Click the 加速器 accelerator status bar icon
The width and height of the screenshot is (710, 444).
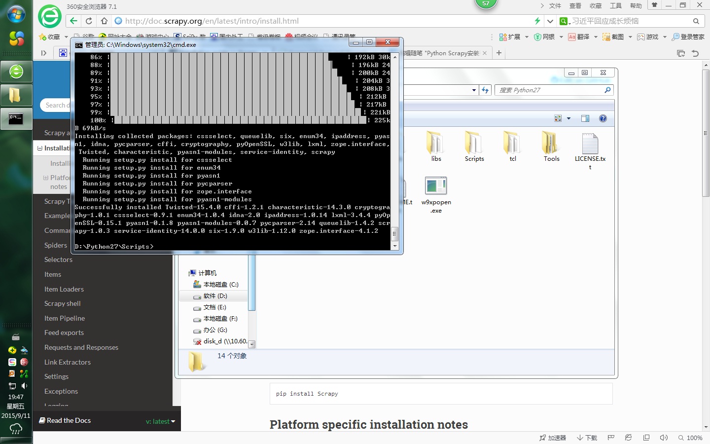[553, 438]
